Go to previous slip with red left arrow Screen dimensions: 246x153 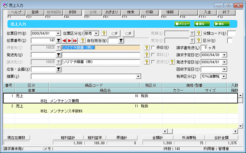tap(64, 41)
